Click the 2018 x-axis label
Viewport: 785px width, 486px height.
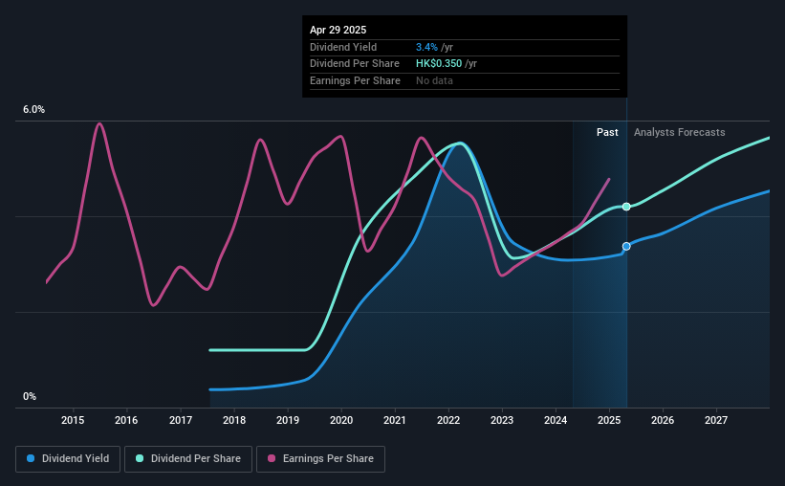pos(234,420)
